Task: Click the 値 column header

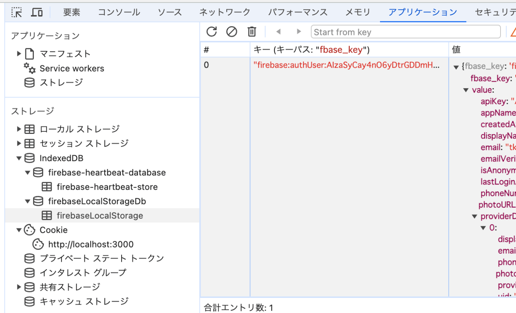Action: [x=482, y=50]
